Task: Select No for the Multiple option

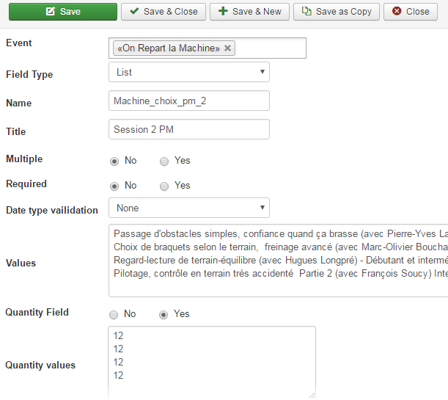Action: [x=114, y=161]
